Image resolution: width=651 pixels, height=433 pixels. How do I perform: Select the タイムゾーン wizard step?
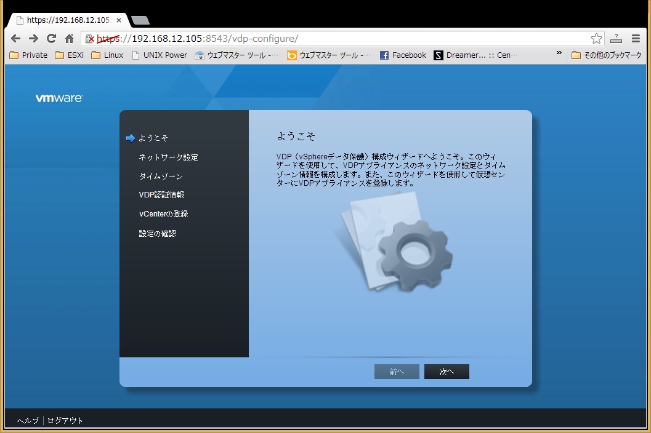pos(161,177)
